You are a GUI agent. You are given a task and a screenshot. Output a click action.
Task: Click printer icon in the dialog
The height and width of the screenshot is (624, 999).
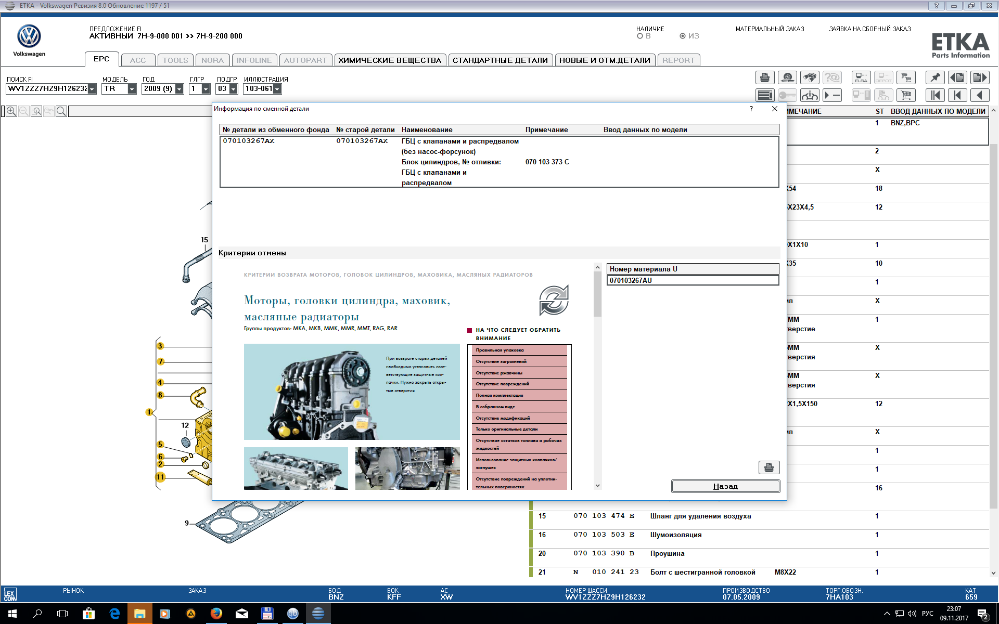pyautogui.click(x=769, y=467)
